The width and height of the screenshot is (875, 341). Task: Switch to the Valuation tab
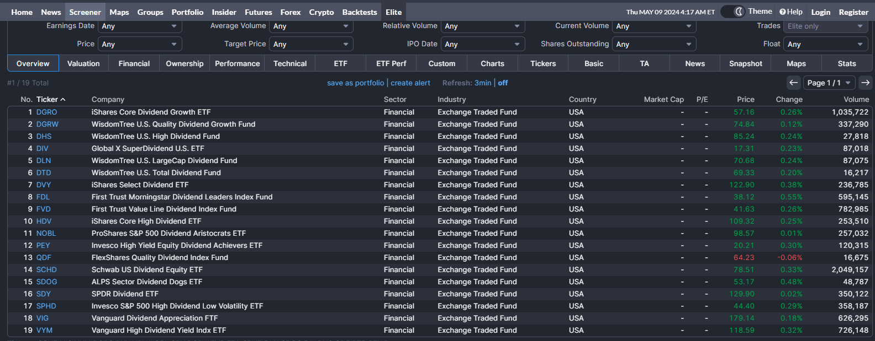83,63
